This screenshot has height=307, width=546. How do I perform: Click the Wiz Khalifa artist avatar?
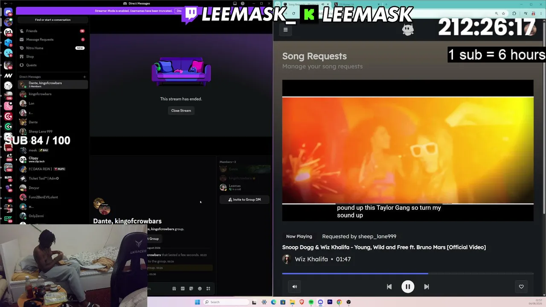coord(286,259)
